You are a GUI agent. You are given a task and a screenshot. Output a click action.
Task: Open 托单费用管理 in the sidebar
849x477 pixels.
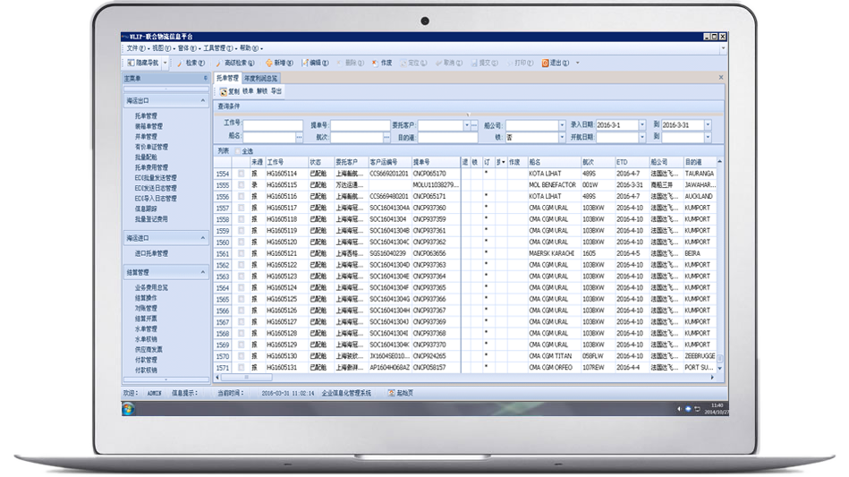coord(151,167)
